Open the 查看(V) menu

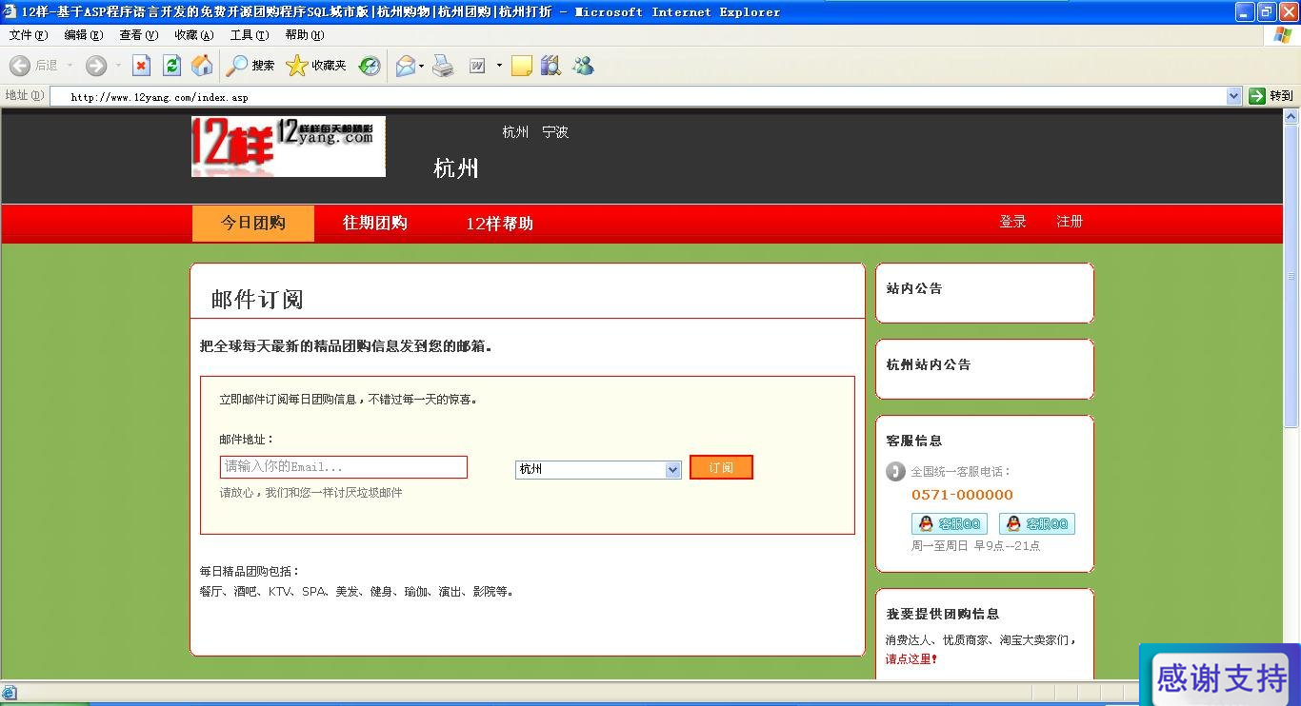point(138,35)
